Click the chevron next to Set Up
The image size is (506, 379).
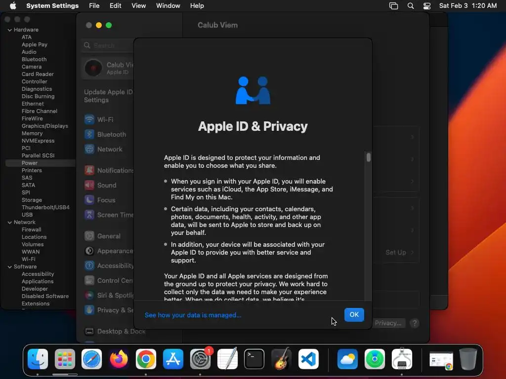(x=413, y=252)
